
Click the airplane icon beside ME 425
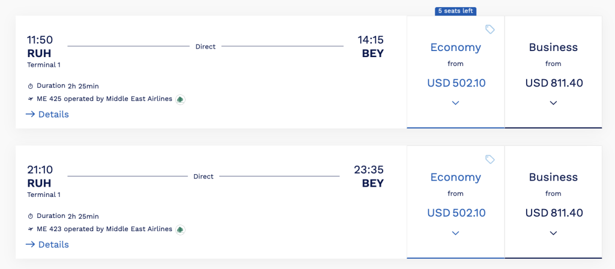[31, 99]
